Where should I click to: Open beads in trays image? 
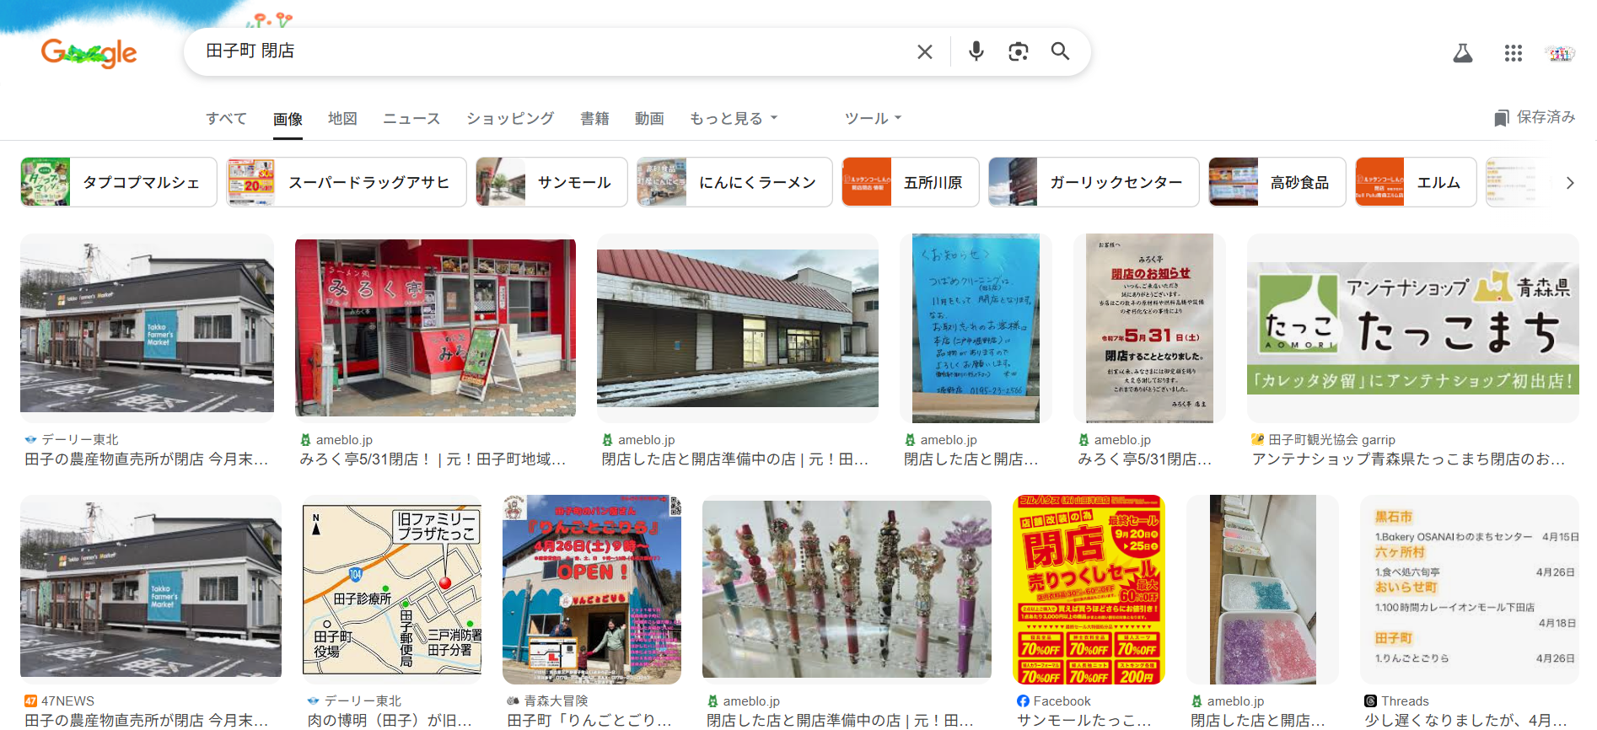(x=1262, y=589)
